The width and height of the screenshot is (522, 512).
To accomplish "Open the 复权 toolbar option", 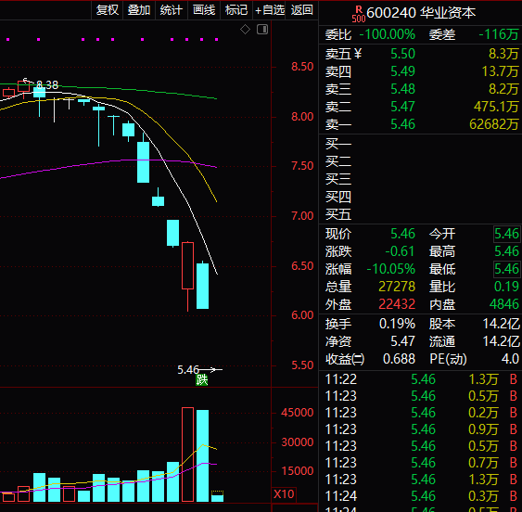I will pos(108,10).
